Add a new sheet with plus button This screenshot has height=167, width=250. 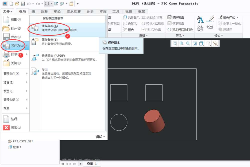point(80,164)
